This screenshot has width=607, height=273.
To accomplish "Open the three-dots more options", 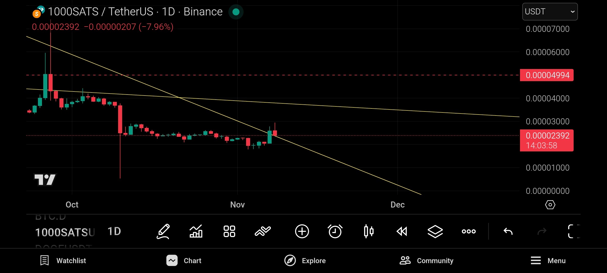I will (469, 231).
